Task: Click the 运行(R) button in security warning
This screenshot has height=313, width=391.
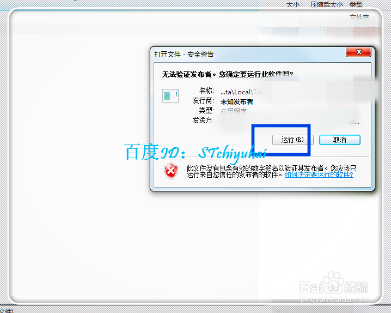Action: (x=292, y=140)
